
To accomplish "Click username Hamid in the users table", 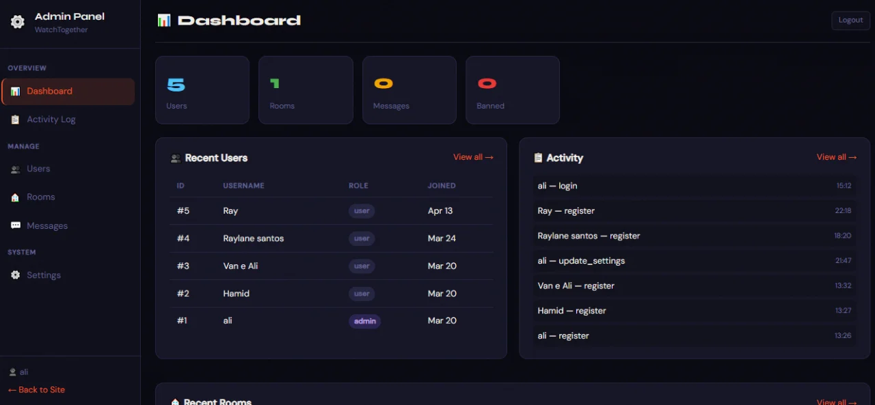I will tap(237, 294).
